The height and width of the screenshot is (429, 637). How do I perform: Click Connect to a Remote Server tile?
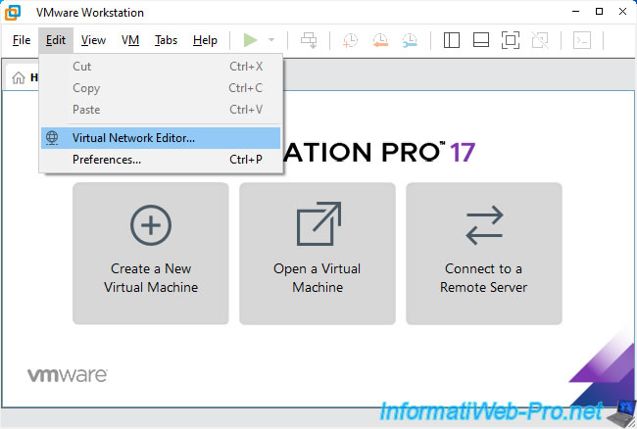coord(484,254)
